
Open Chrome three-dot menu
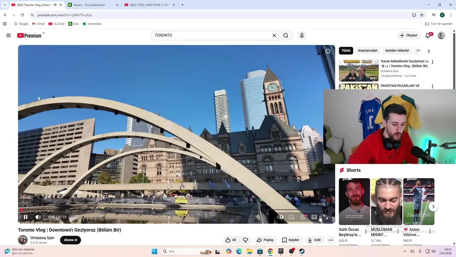(x=451, y=15)
